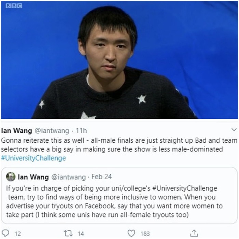Viewport: 239px width, 239px height.
Task: Open the tweet's attached photo
Action: click(x=119, y=60)
